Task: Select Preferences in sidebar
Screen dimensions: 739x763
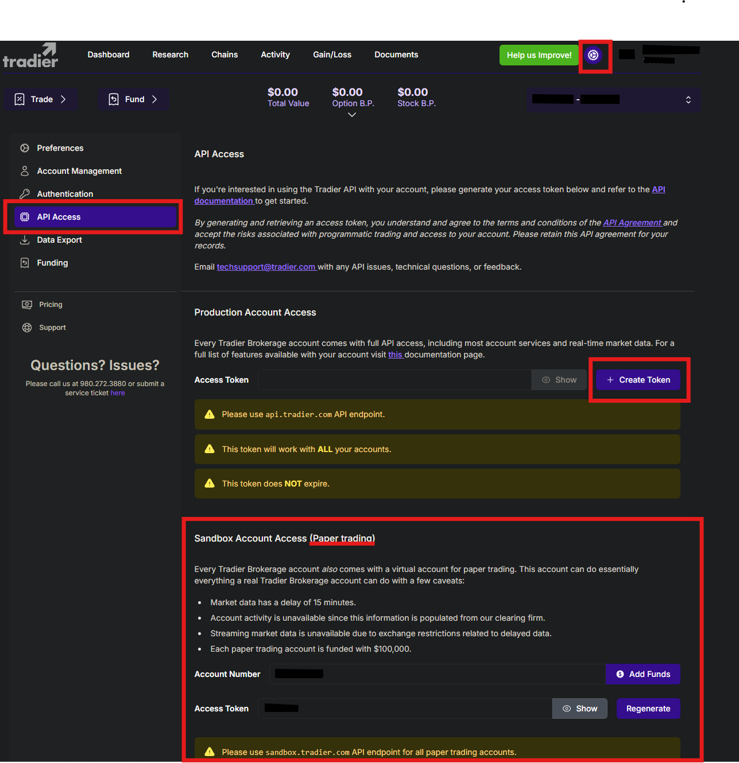Action: tap(95, 148)
